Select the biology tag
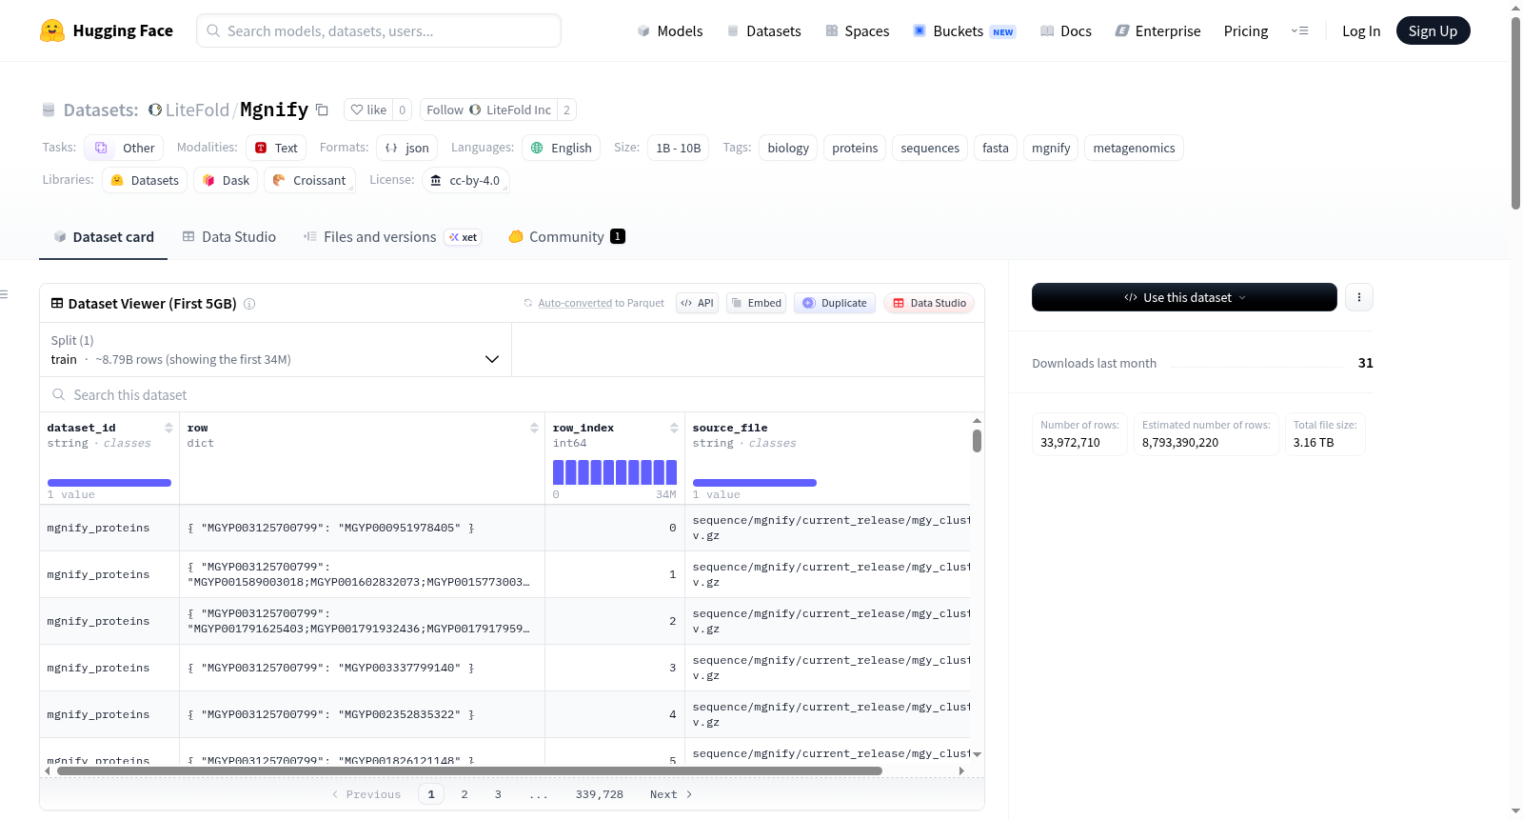The width and height of the screenshot is (1523, 820). [788, 148]
